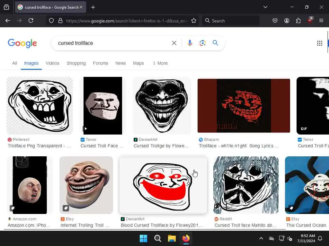Open the Firefox application menu

(321, 20)
